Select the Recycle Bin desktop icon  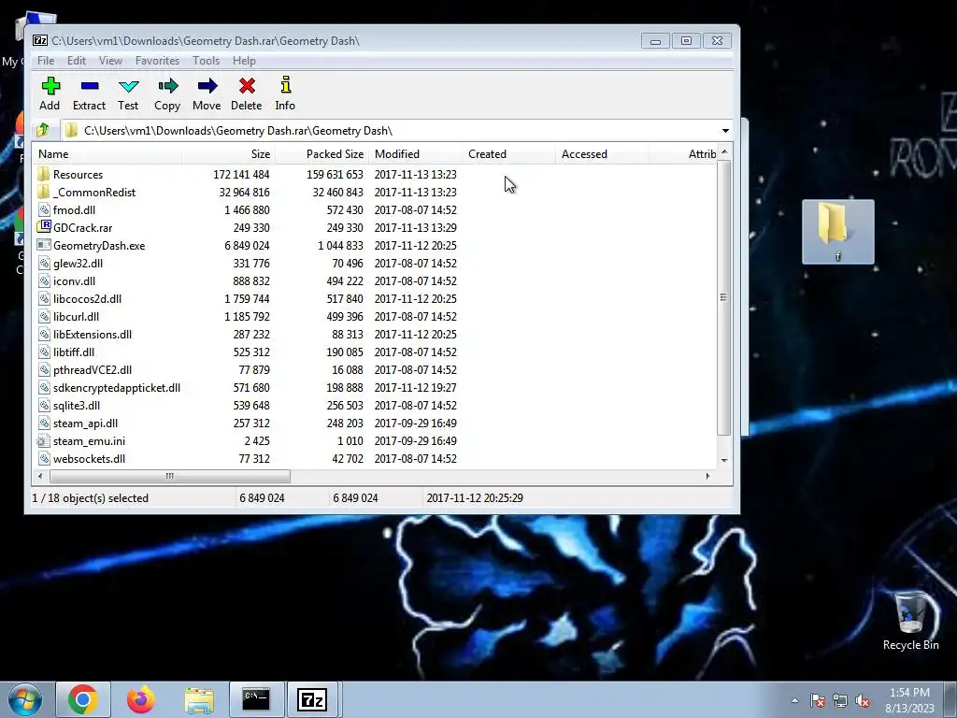click(x=910, y=621)
